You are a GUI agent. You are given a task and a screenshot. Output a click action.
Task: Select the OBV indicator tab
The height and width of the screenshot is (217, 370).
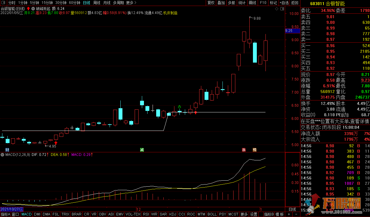click(x=102, y=214)
